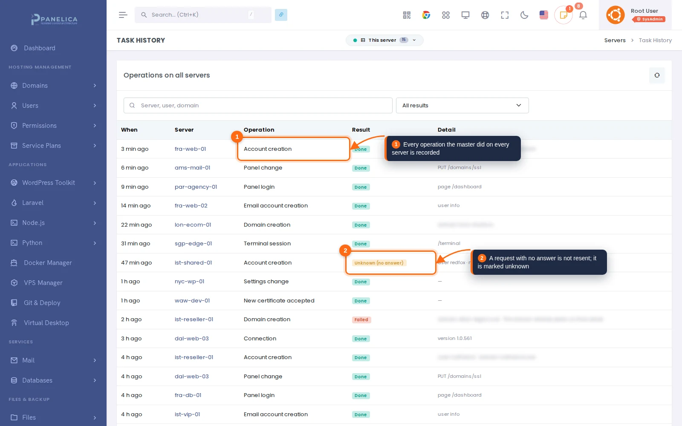Screen dimensions: 682x426
Task: Expand Mail submenu
Action: coord(53,360)
